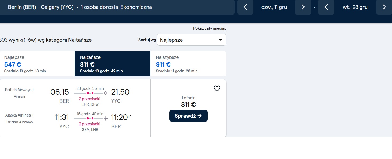Go to previous return date before 23 gru
The width and height of the screenshot is (392, 159).
pyautogui.click(x=326, y=7)
